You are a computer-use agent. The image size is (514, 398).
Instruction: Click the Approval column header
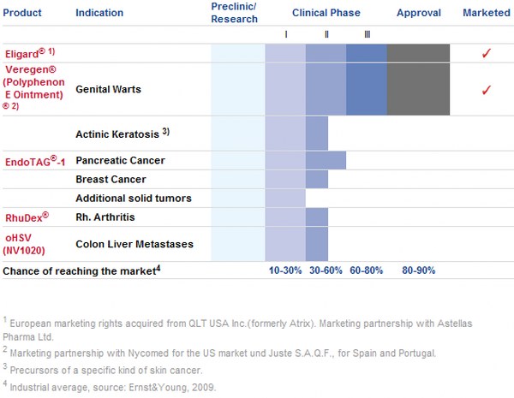click(x=418, y=14)
